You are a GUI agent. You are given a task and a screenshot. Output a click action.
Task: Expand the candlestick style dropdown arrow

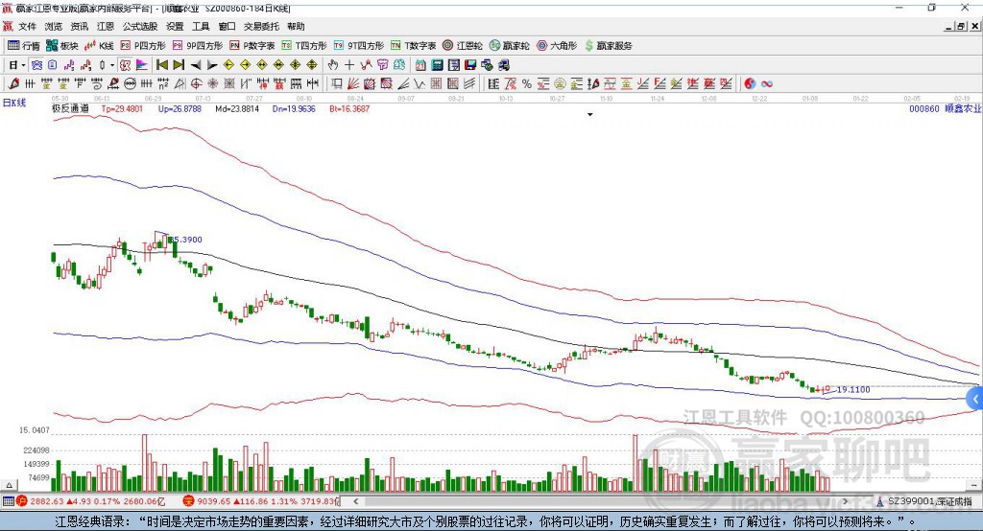[x=112, y=65]
